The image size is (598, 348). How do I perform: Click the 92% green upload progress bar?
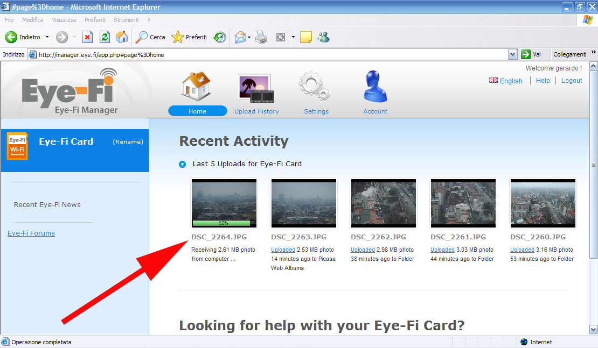click(223, 223)
